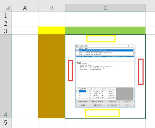Select the embedded window screenshot picture in C4
This screenshot has height=128, width=155.
click(105, 76)
